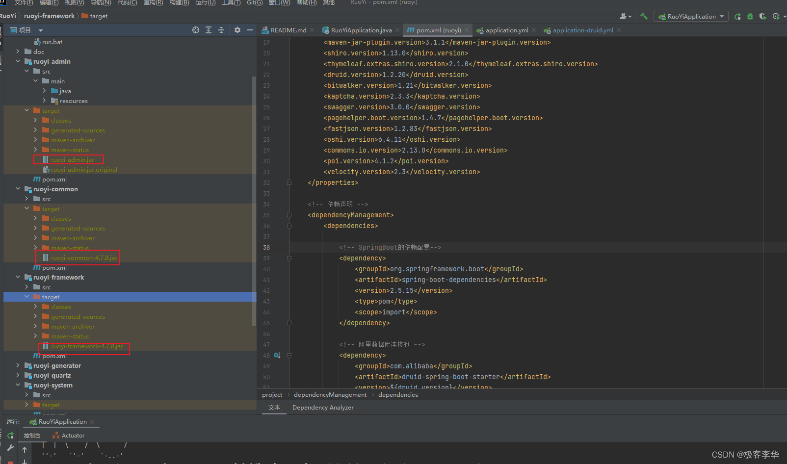
Task: Run RuoYiApplication with coverage
Action: click(762, 16)
